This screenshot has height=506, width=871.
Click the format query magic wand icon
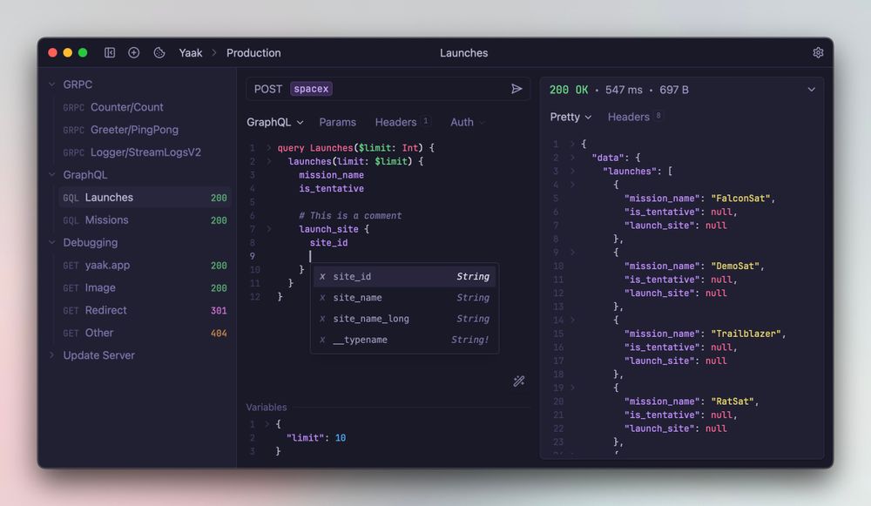click(x=519, y=381)
